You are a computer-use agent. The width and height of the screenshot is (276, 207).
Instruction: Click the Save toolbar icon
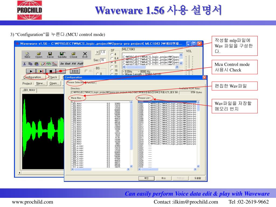(x=50, y=55)
